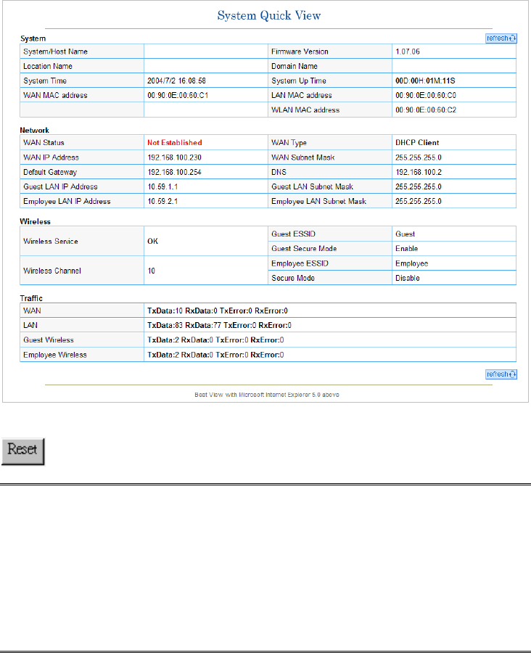Click the Wireless Service OK value
The width and height of the screenshot is (531, 653).
(152, 241)
